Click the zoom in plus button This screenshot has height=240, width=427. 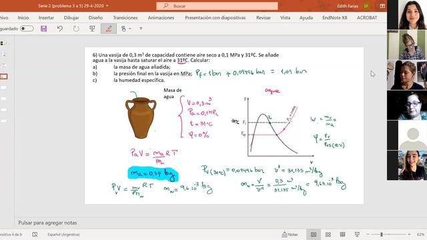pos(409,234)
